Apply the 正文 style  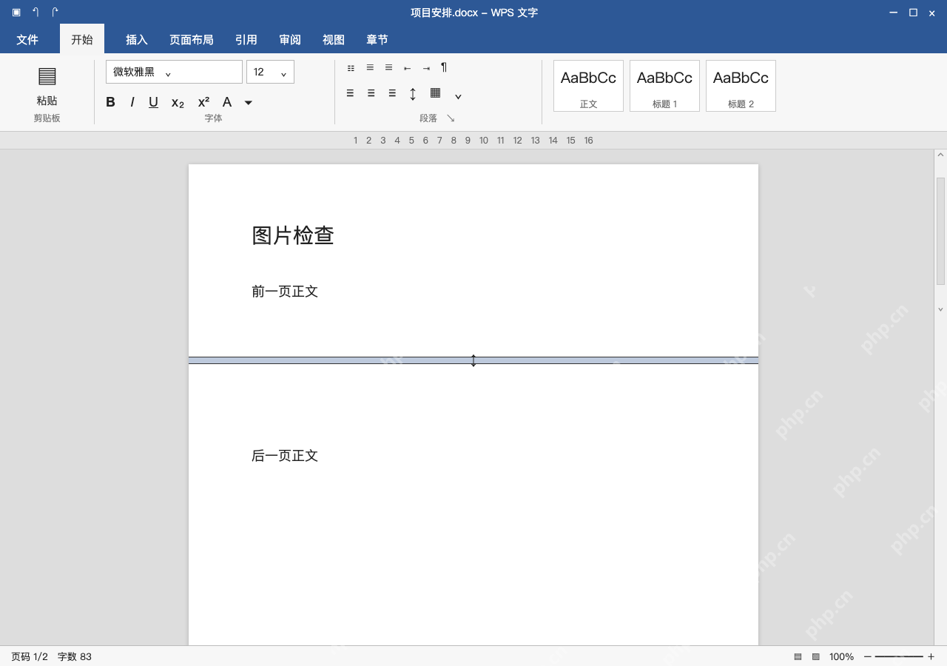coord(588,86)
